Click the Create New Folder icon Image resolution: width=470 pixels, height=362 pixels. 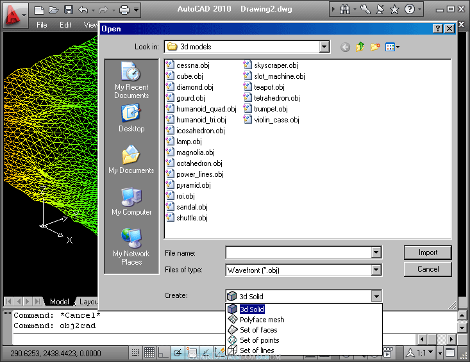click(x=375, y=47)
